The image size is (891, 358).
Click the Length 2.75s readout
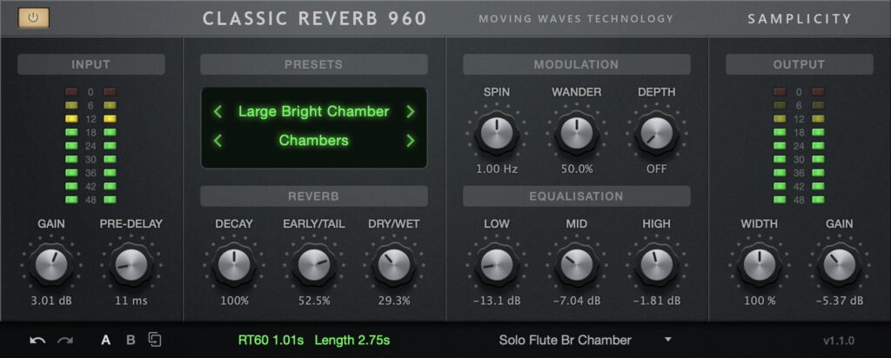tap(352, 341)
